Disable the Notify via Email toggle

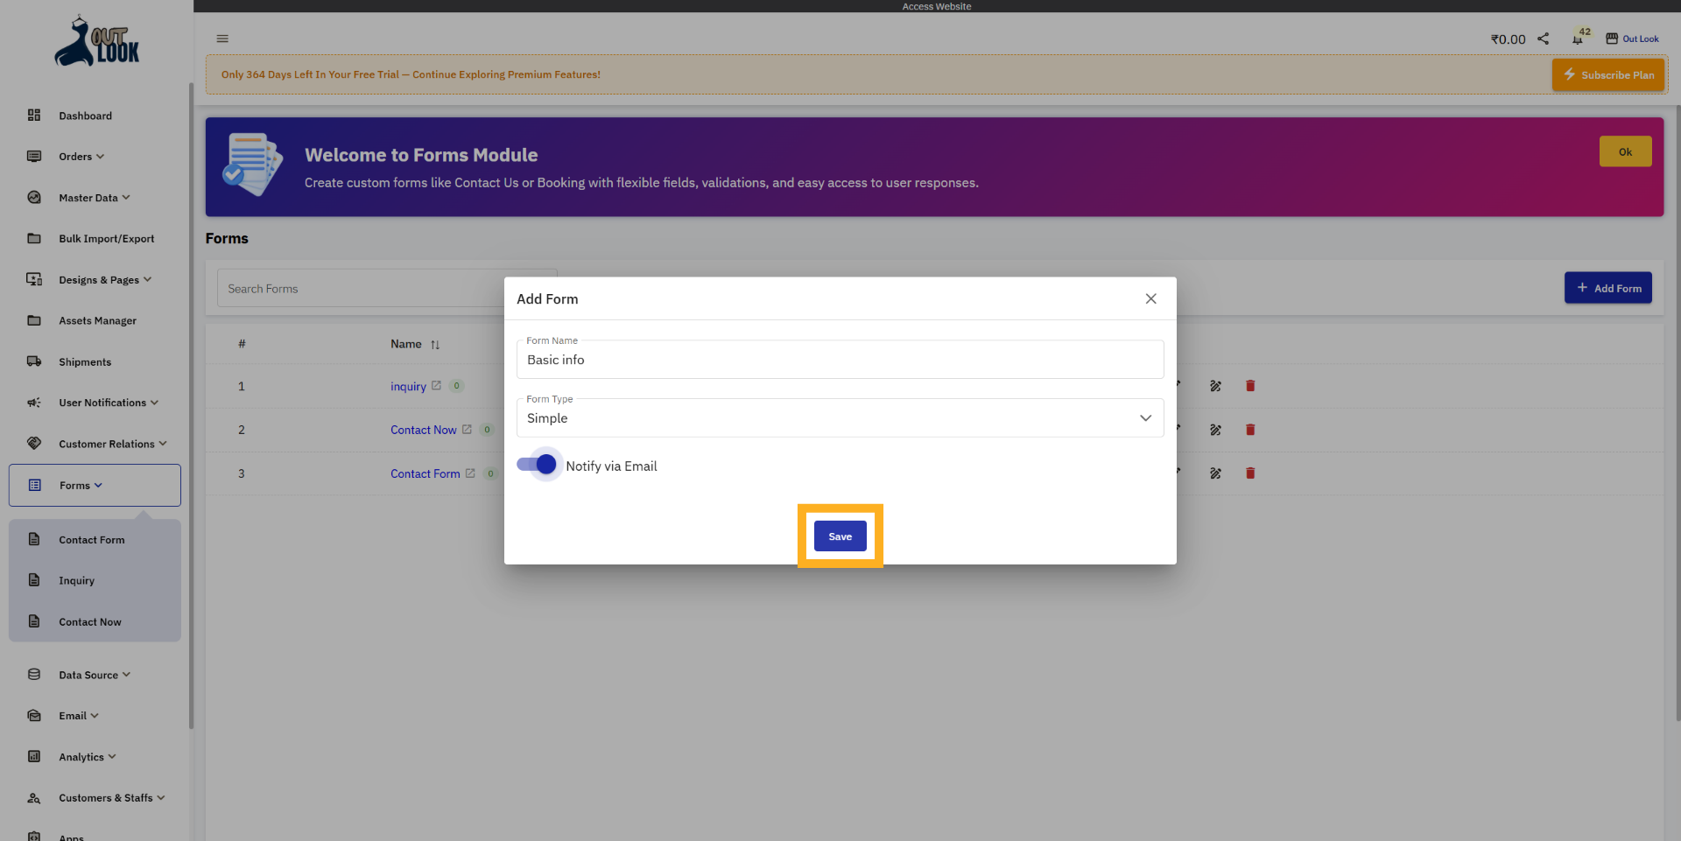coord(538,465)
